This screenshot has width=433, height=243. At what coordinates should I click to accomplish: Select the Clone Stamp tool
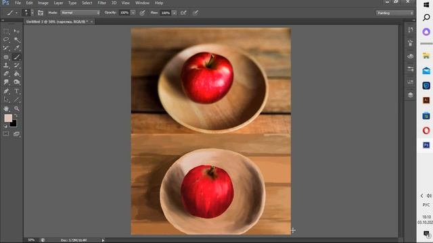[6, 65]
